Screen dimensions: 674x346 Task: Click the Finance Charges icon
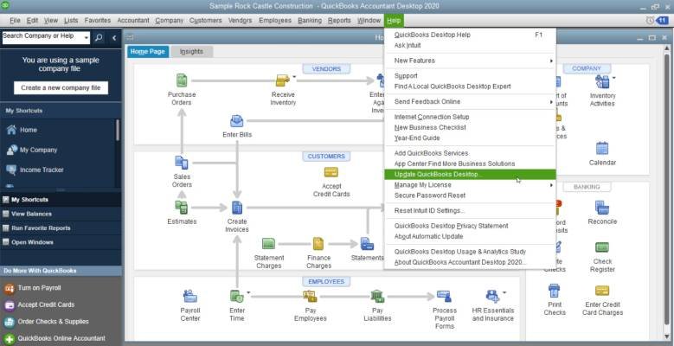click(318, 244)
